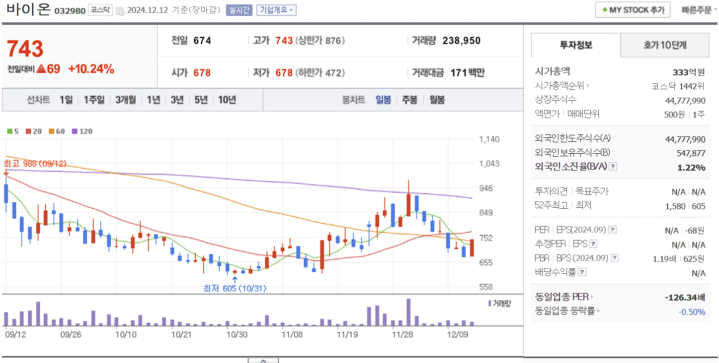Viewport: 719px width, 363px height.
Task: Click the purple 거래량 legend icon on chart
Action: coord(489,304)
